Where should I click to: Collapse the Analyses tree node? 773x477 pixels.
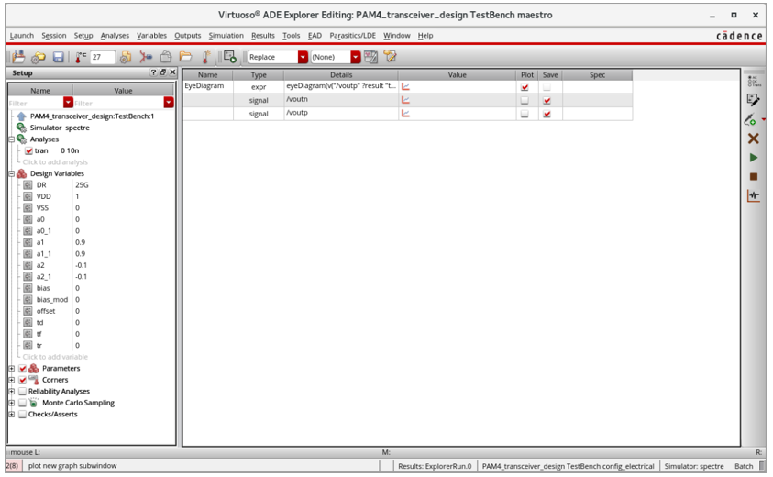[11, 139]
